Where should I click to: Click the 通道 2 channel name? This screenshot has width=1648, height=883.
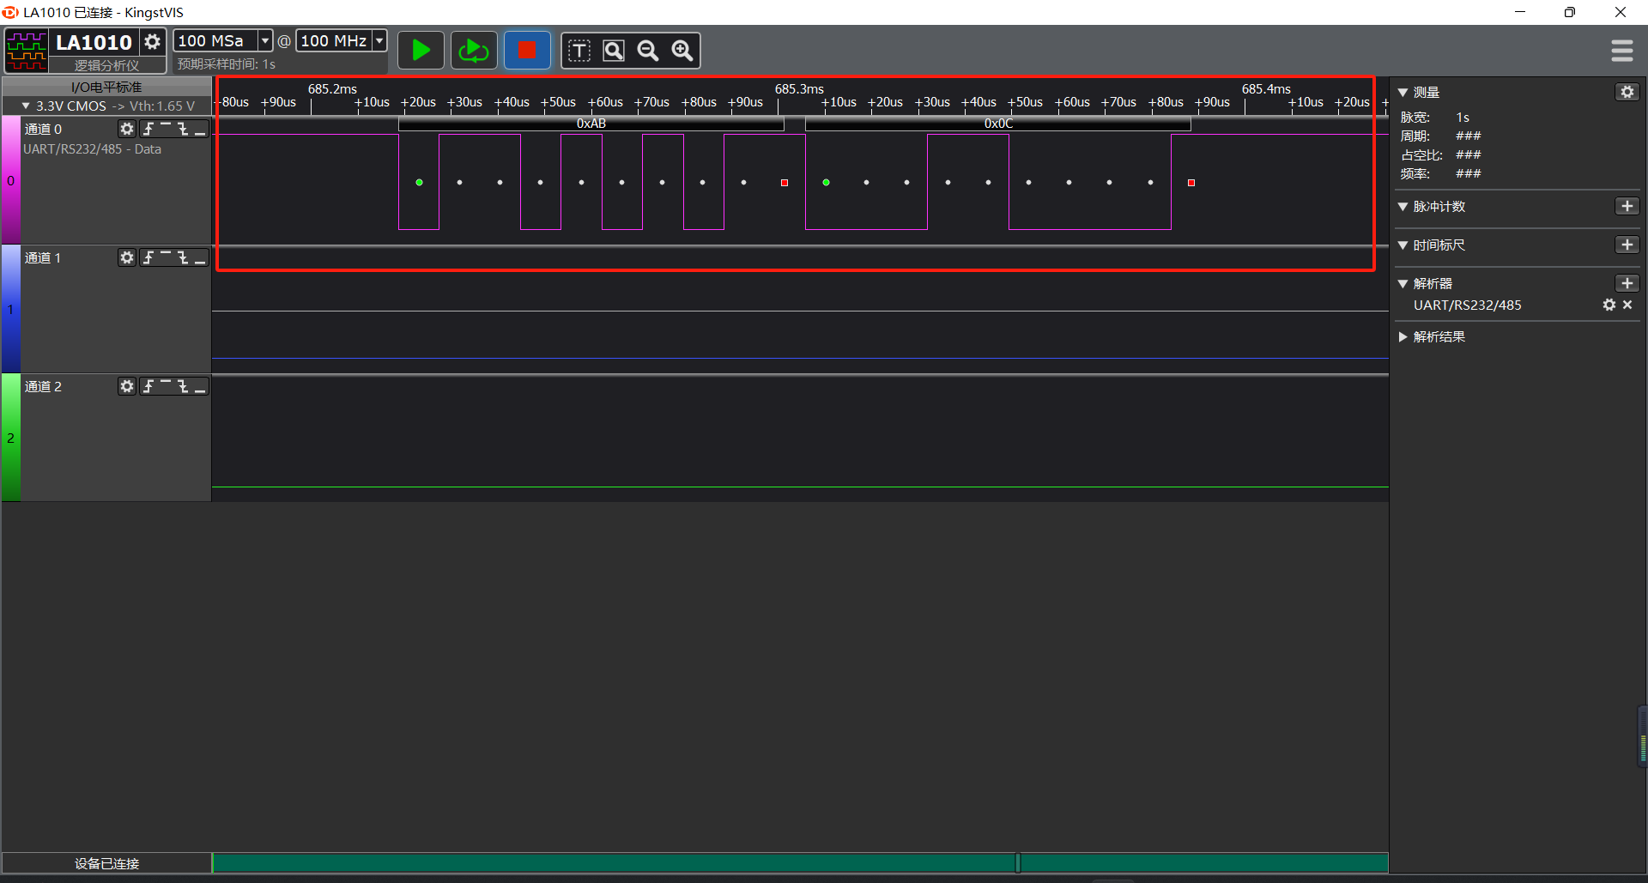pos(43,386)
